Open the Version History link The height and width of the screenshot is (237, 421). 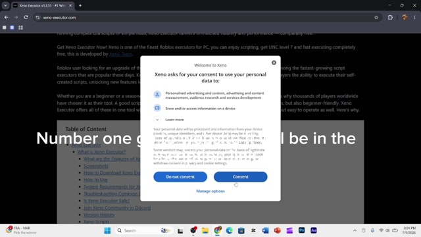pyautogui.click(x=99, y=215)
